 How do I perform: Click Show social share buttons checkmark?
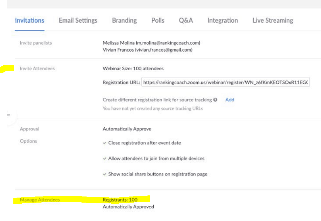coord(105,174)
